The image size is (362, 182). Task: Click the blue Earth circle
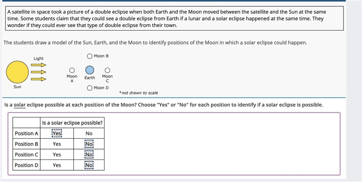[90, 70]
